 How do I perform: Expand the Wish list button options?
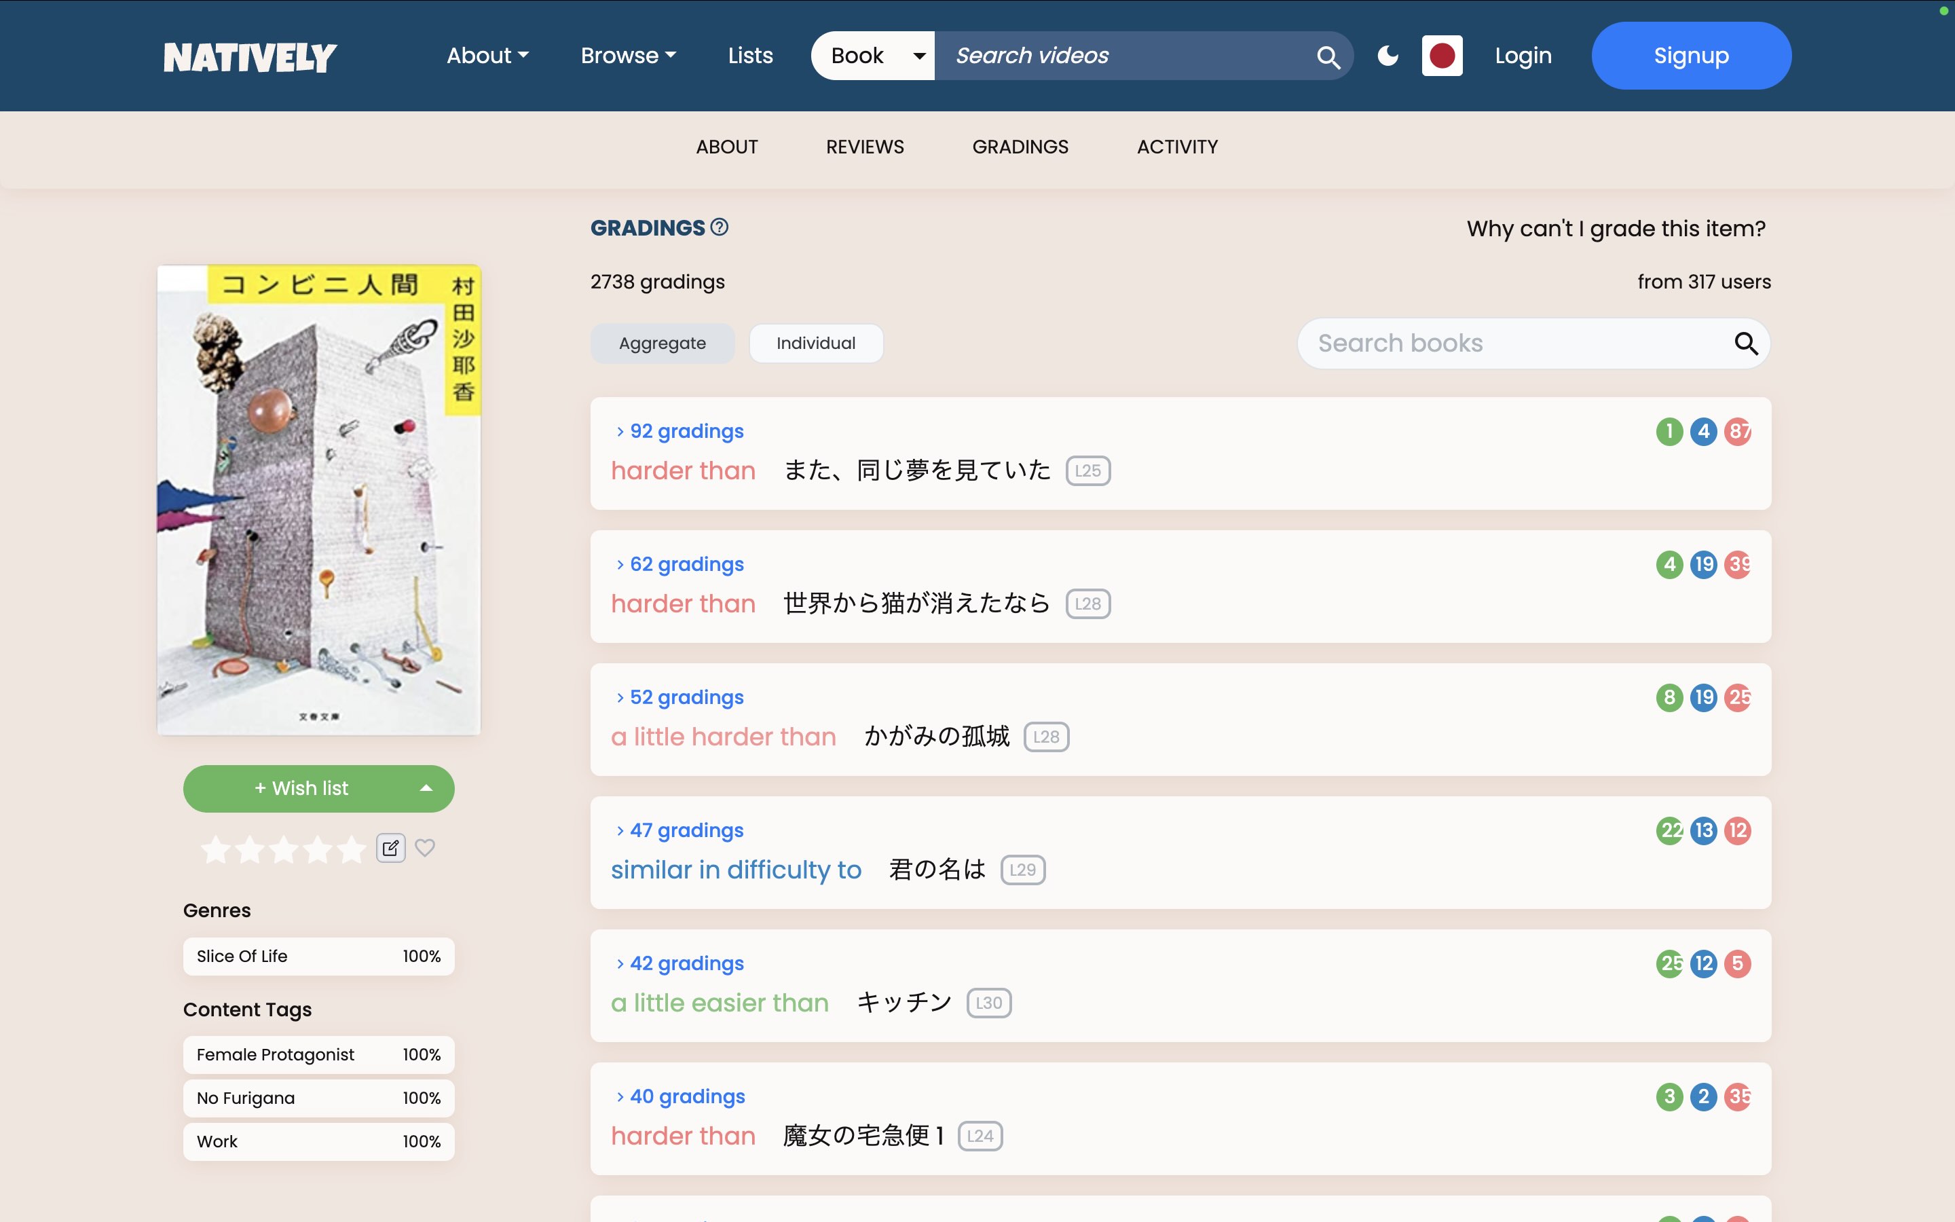pyautogui.click(x=426, y=788)
